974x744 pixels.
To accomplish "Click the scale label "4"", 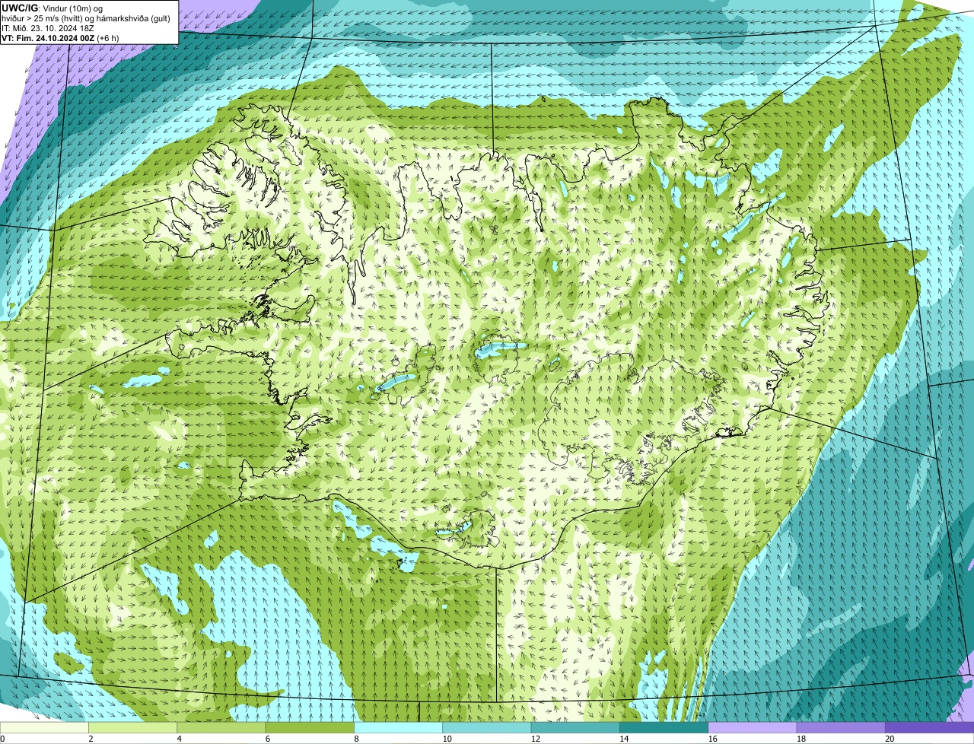I will point(179,738).
